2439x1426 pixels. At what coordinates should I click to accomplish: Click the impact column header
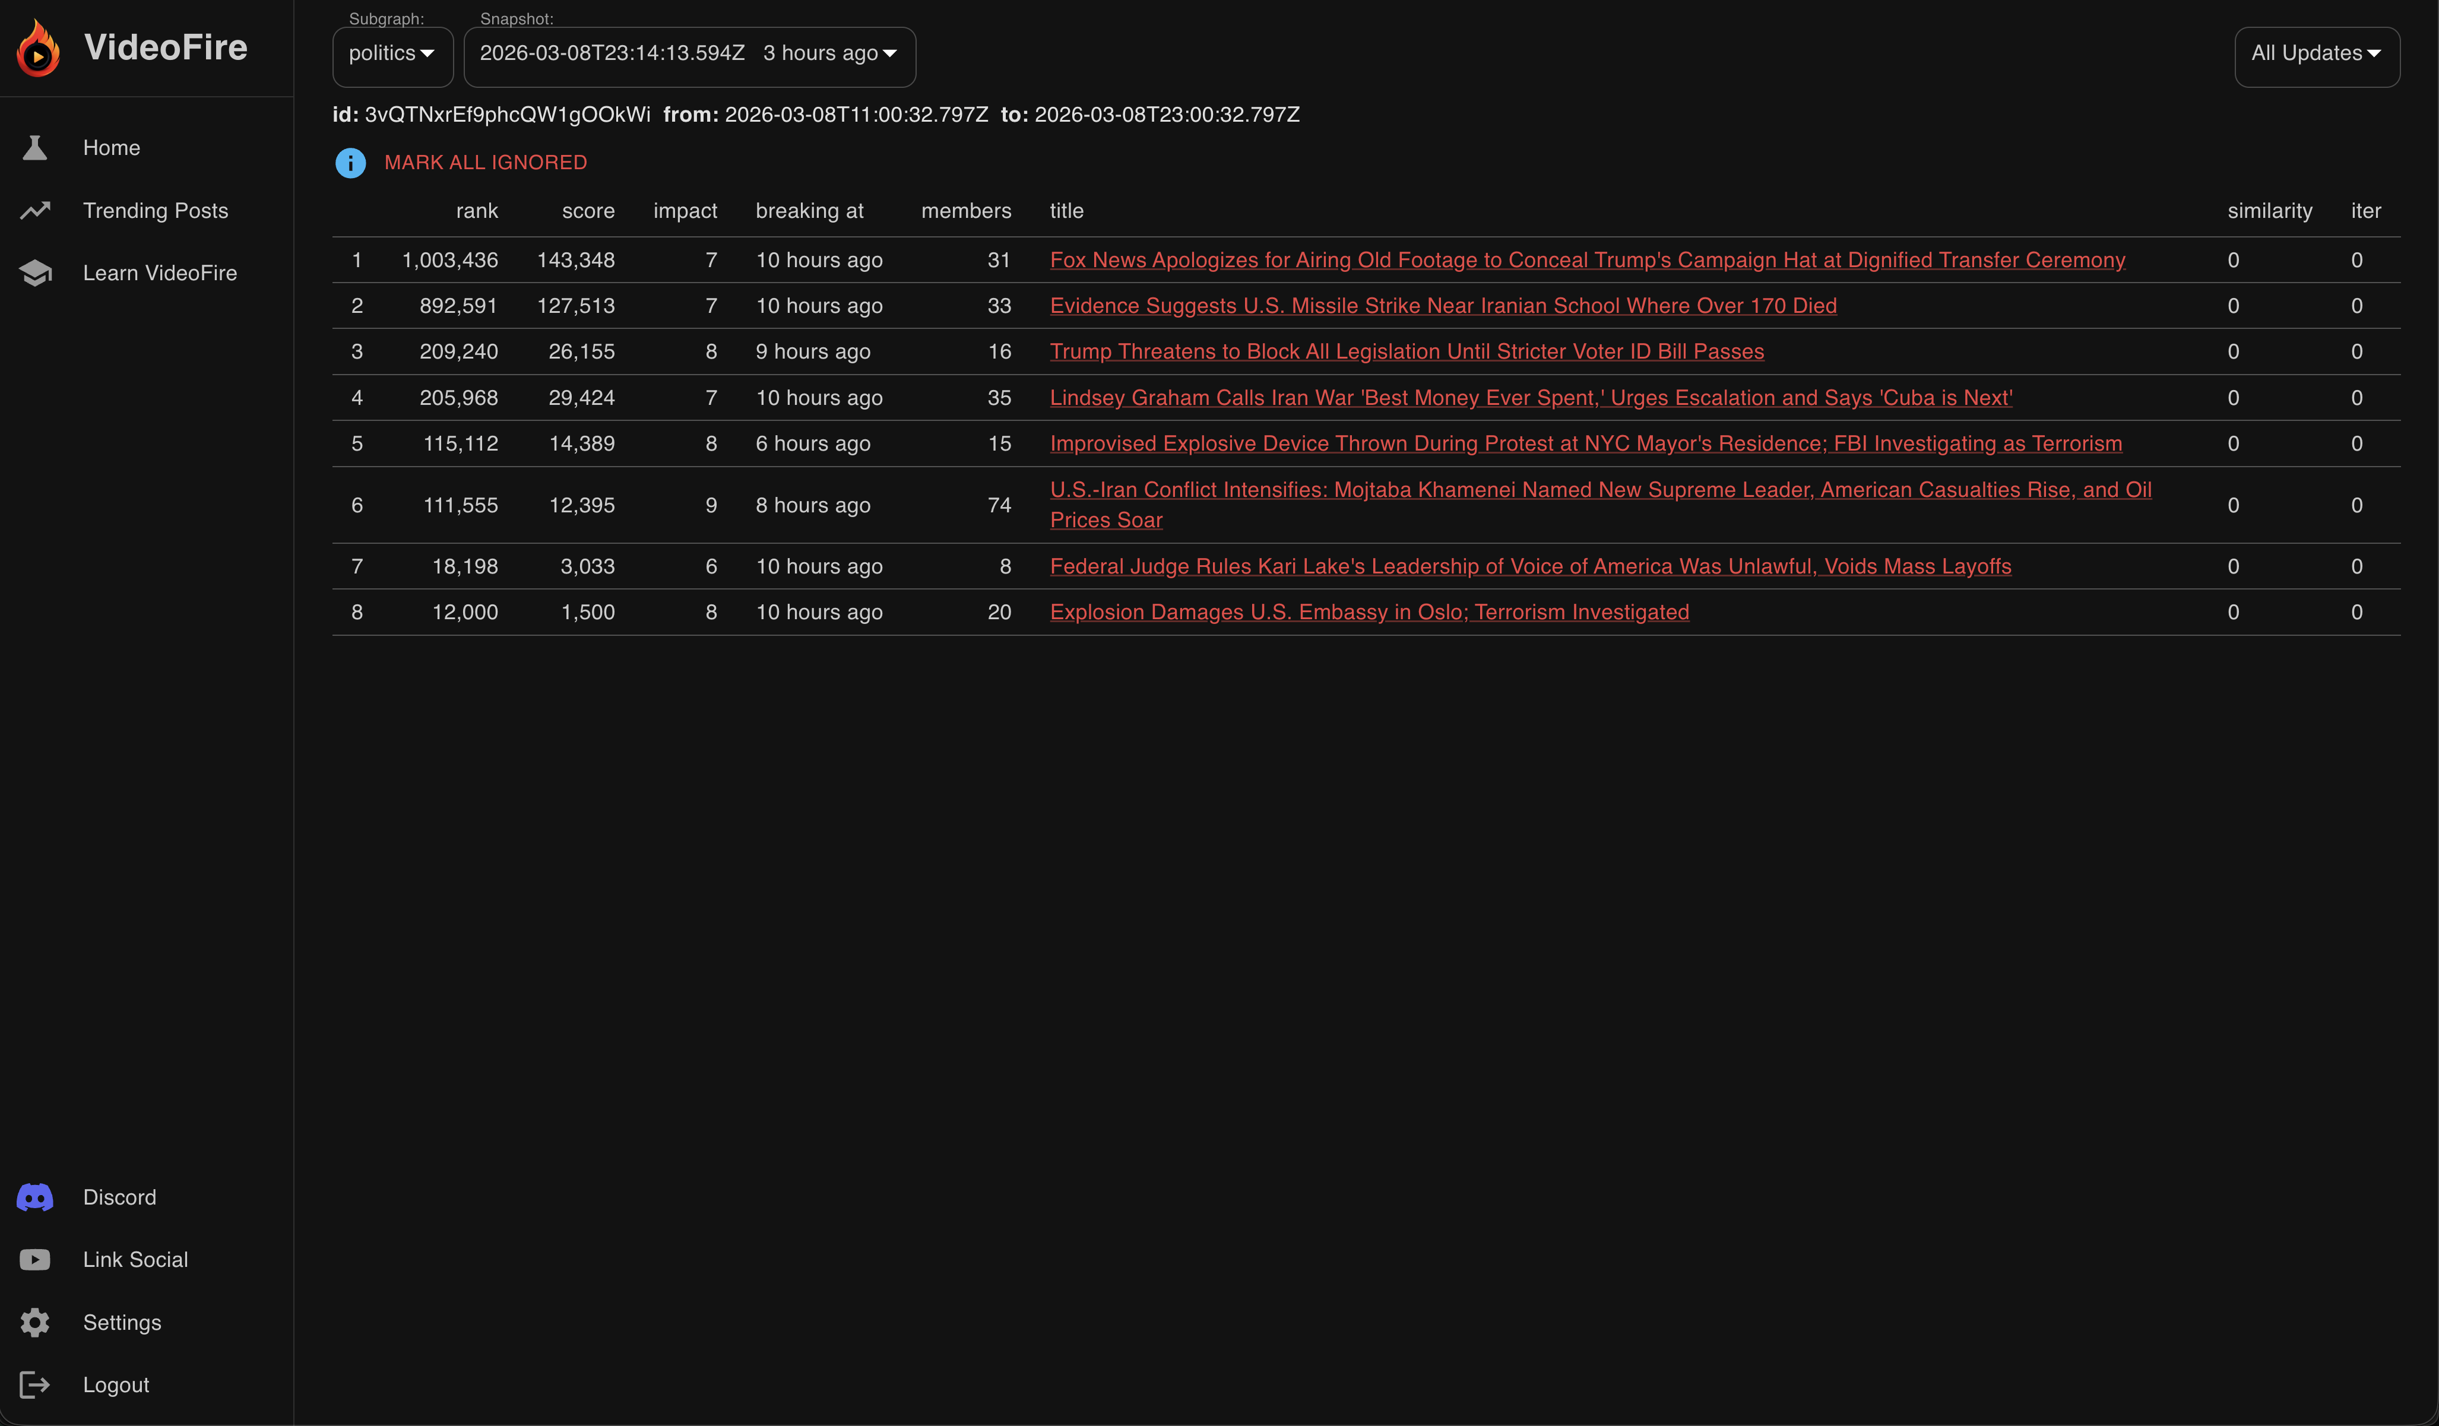pyautogui.click(x=685, y=211)
